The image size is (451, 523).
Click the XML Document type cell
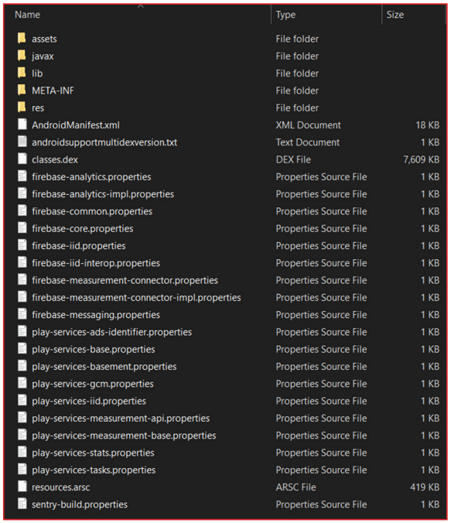[x=308, y=125]
